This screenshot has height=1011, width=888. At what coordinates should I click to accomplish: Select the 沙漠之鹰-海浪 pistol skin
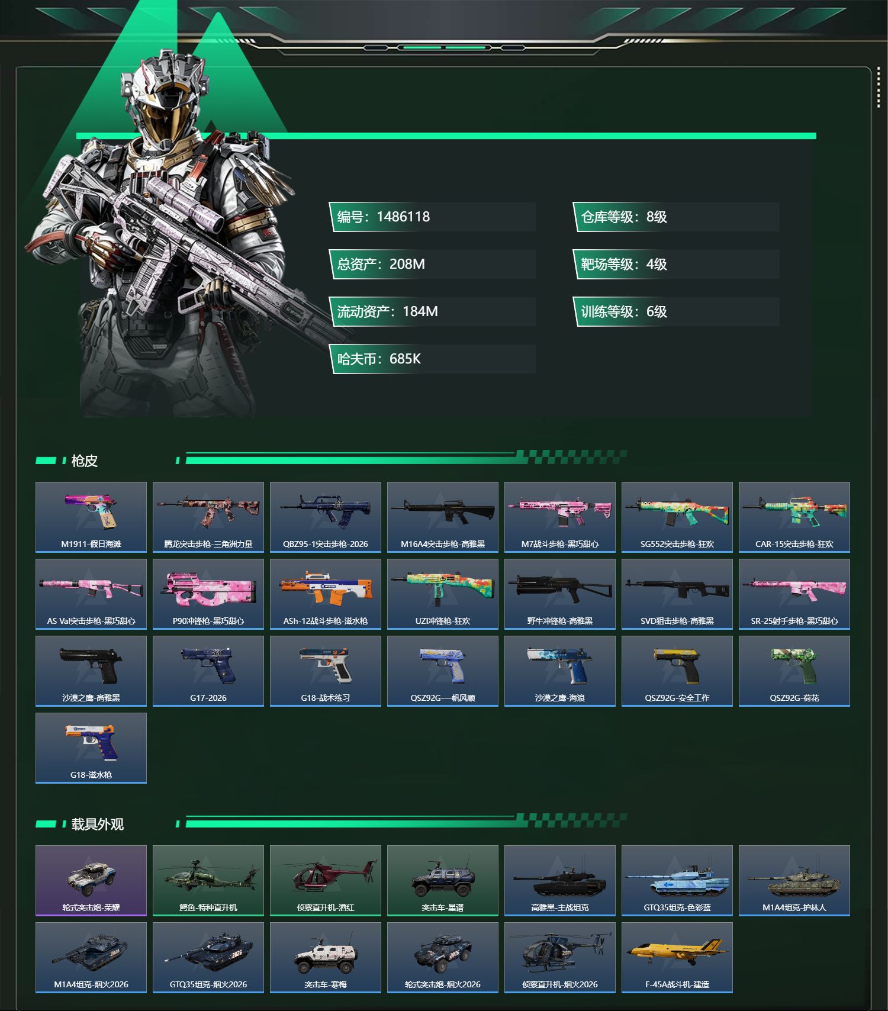click(560, 671)
